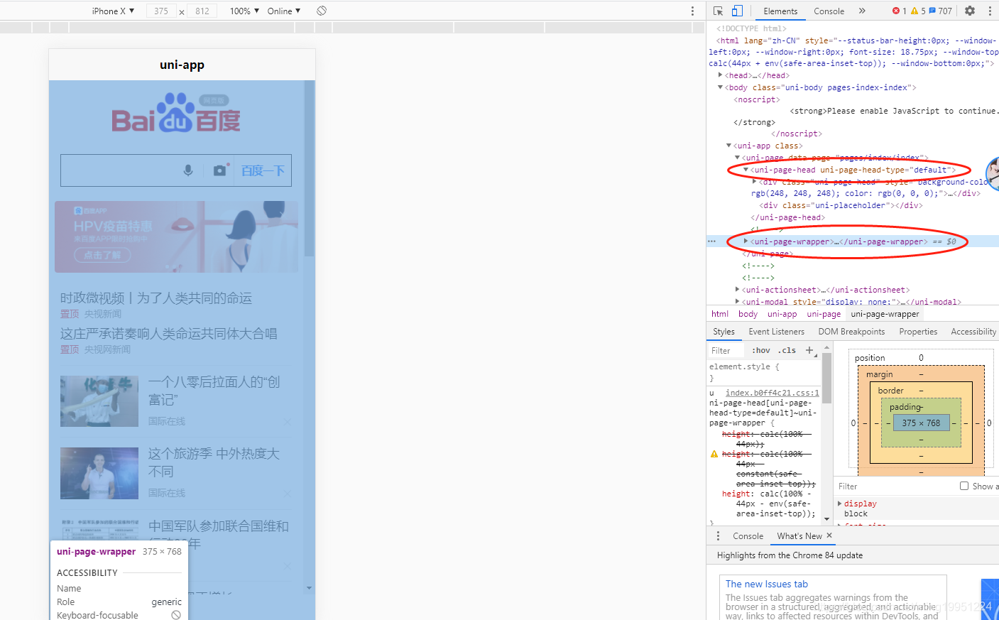The height and width of the screenshot is (620, 999).
Task: Click the 百度一下 search button
Action: [263, 170]
